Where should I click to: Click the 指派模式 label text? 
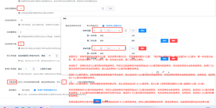[x=13, y=90]
